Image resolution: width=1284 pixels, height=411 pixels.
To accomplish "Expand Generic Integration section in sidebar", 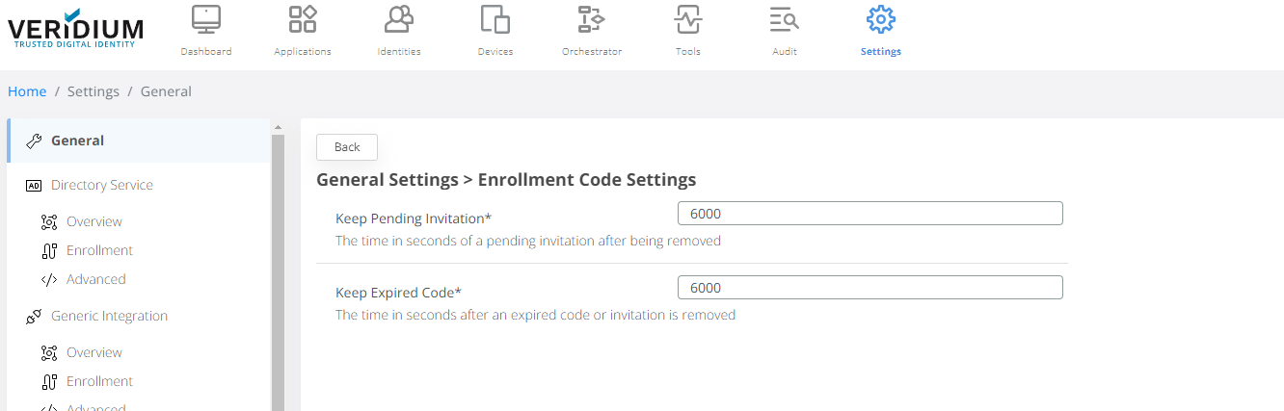I will (109, 316).
